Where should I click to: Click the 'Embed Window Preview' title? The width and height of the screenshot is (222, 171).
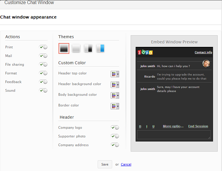(174, 42)
